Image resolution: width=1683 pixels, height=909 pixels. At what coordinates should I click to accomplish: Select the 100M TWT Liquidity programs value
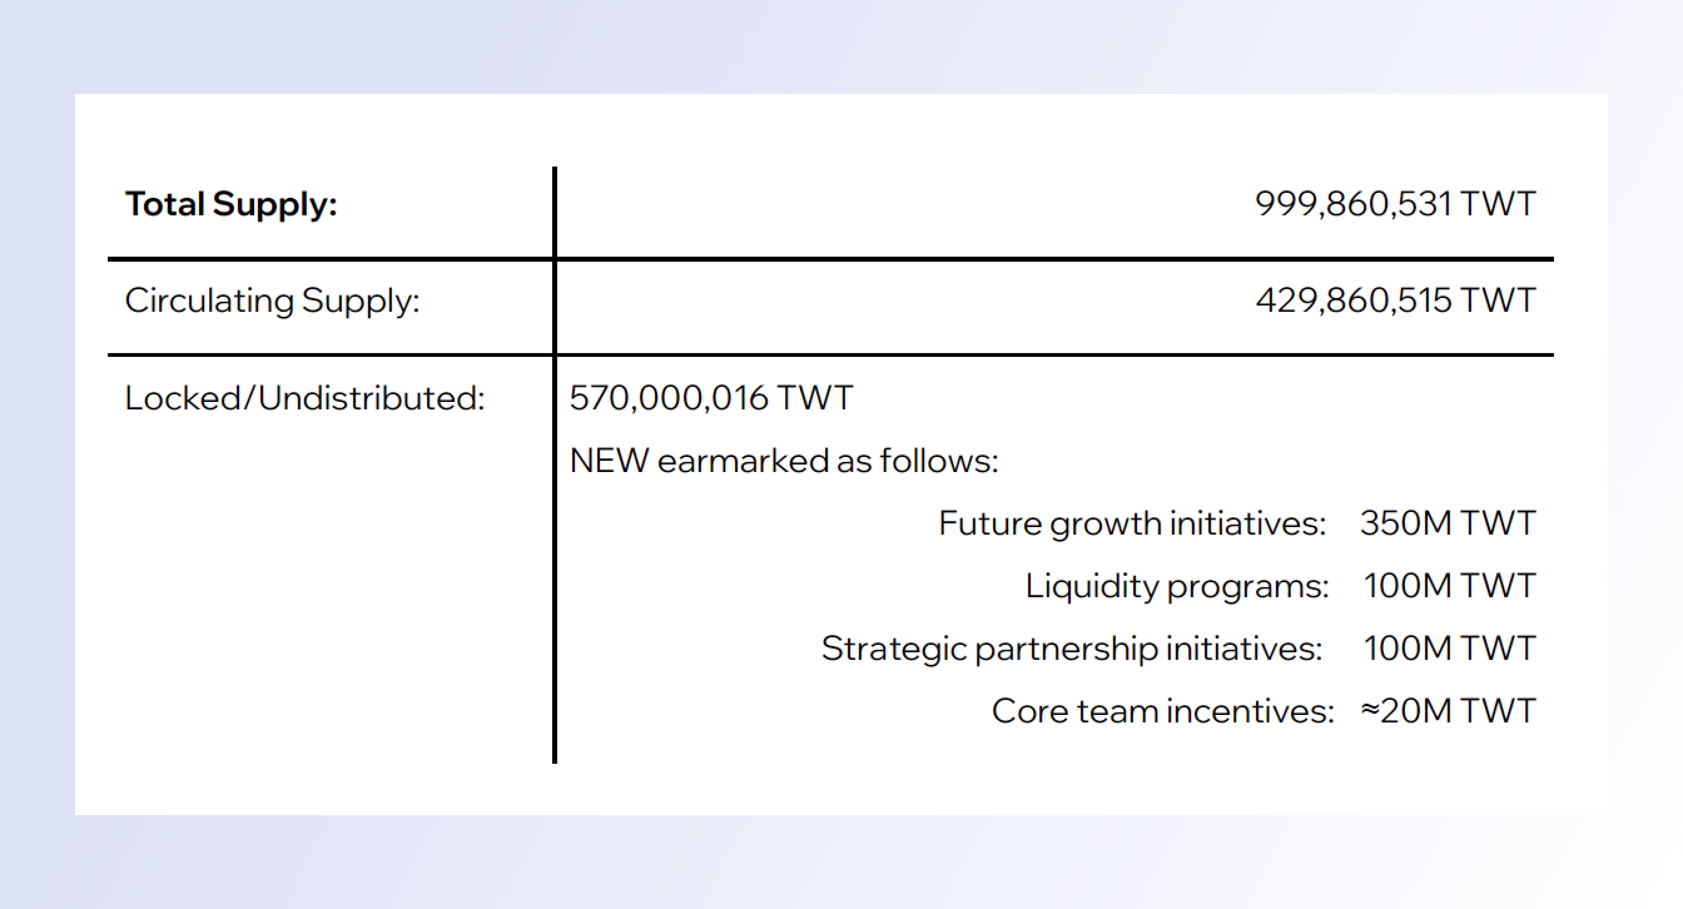1449,586
